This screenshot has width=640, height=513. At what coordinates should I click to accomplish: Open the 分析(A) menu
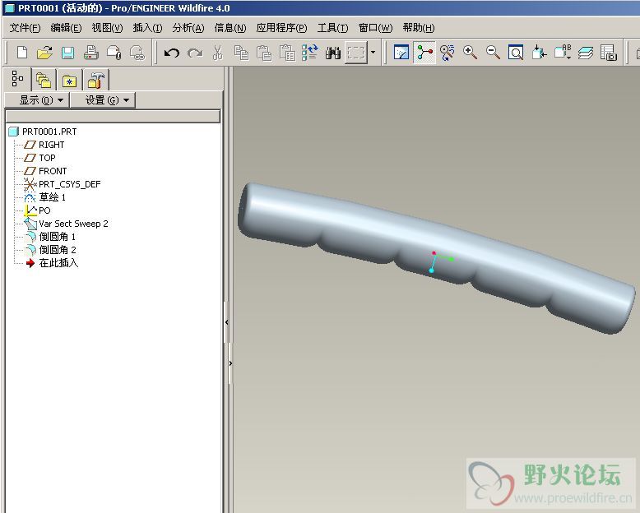point(188,28)
